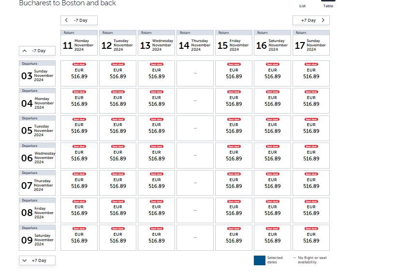The width and height of the screenshot is (396, 273).
Task: Click the Selected dates blue legend swatch
Action: (260, 260)
